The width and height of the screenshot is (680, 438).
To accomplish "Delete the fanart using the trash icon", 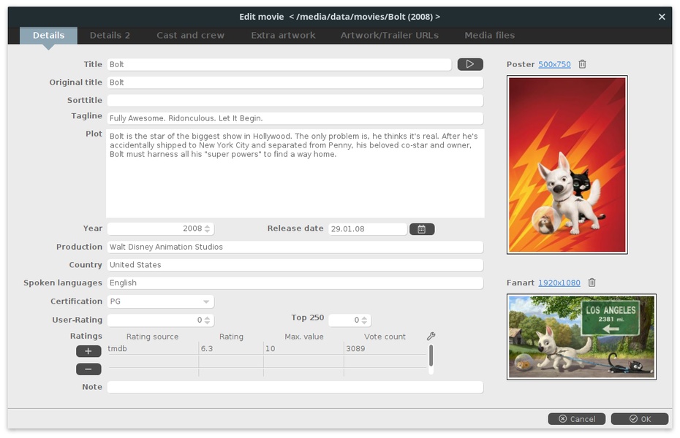I will coord(592,283).
